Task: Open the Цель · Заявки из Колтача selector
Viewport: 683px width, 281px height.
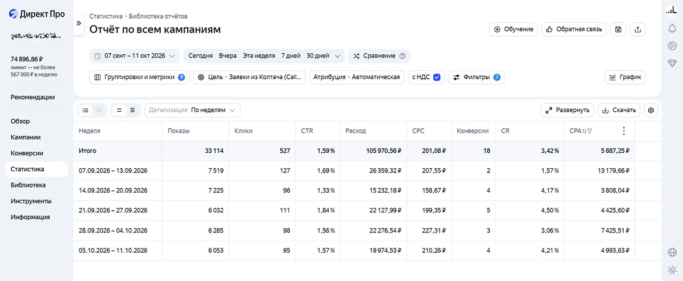Action: click(249, 77)
